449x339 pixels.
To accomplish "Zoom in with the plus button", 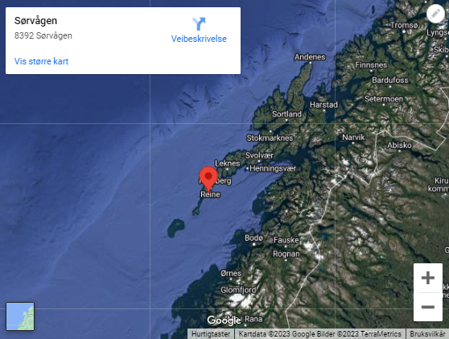I will pyautogui.click(x=428, y=278).
